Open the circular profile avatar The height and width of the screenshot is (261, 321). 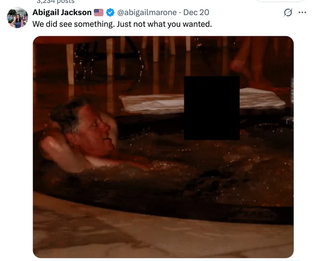(x=17, y=17)
